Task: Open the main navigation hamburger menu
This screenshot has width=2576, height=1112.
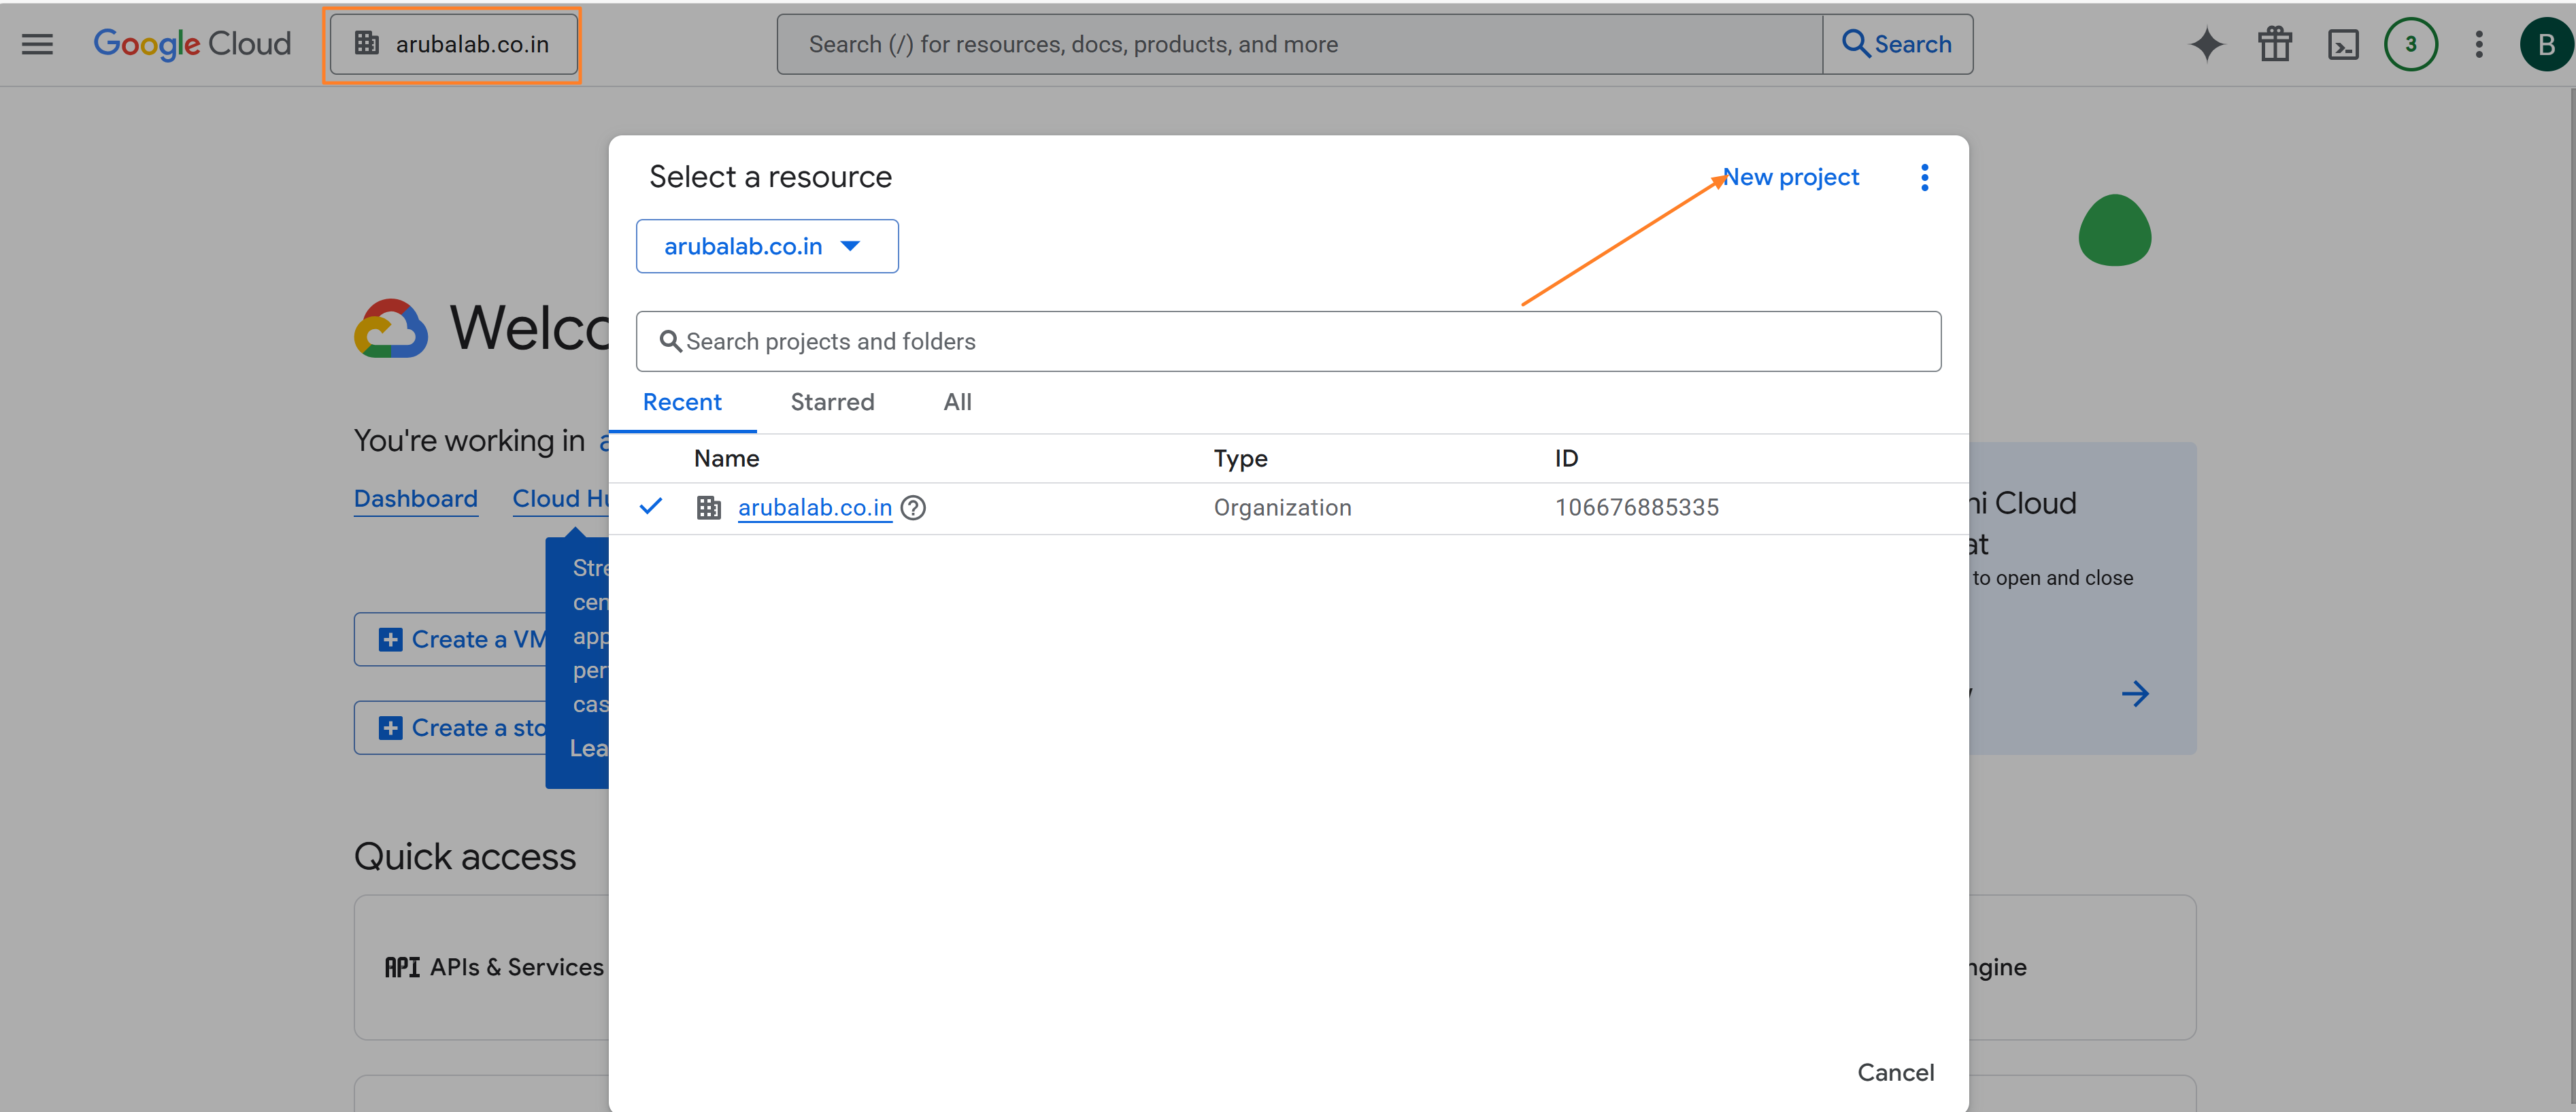Action: (x=37, y=44)
